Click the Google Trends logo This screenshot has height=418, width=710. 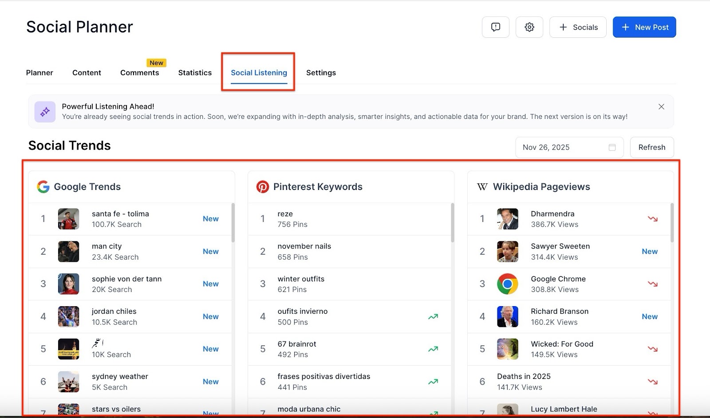(x=43, y=187)
